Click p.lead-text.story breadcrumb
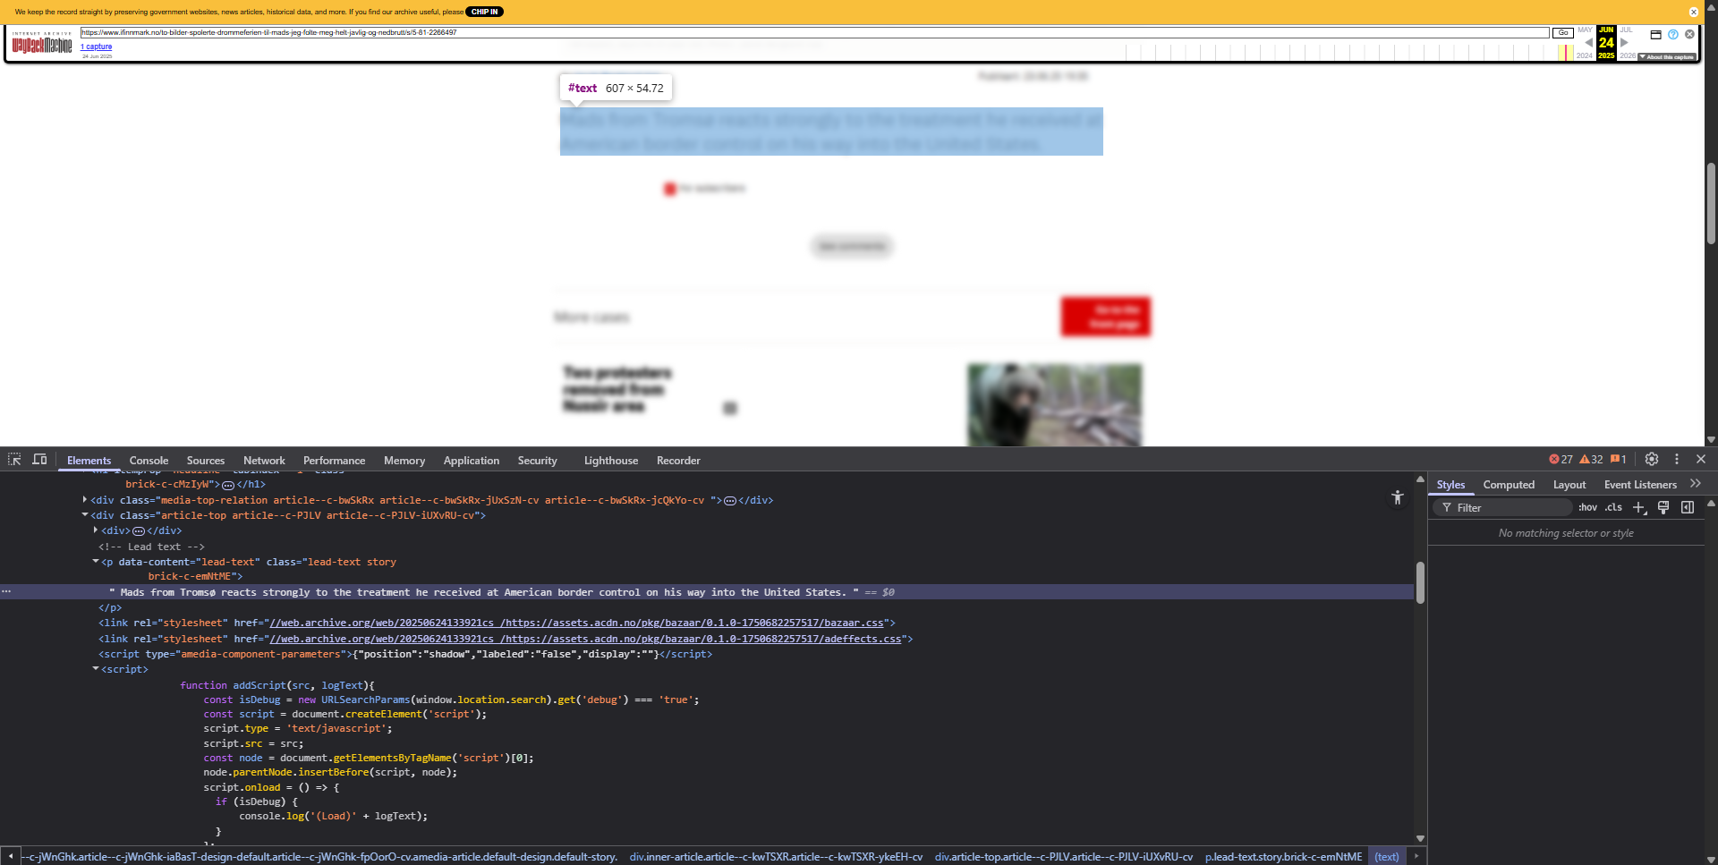This screenshot has height=865, width=1718. (x=1283, y=856)
